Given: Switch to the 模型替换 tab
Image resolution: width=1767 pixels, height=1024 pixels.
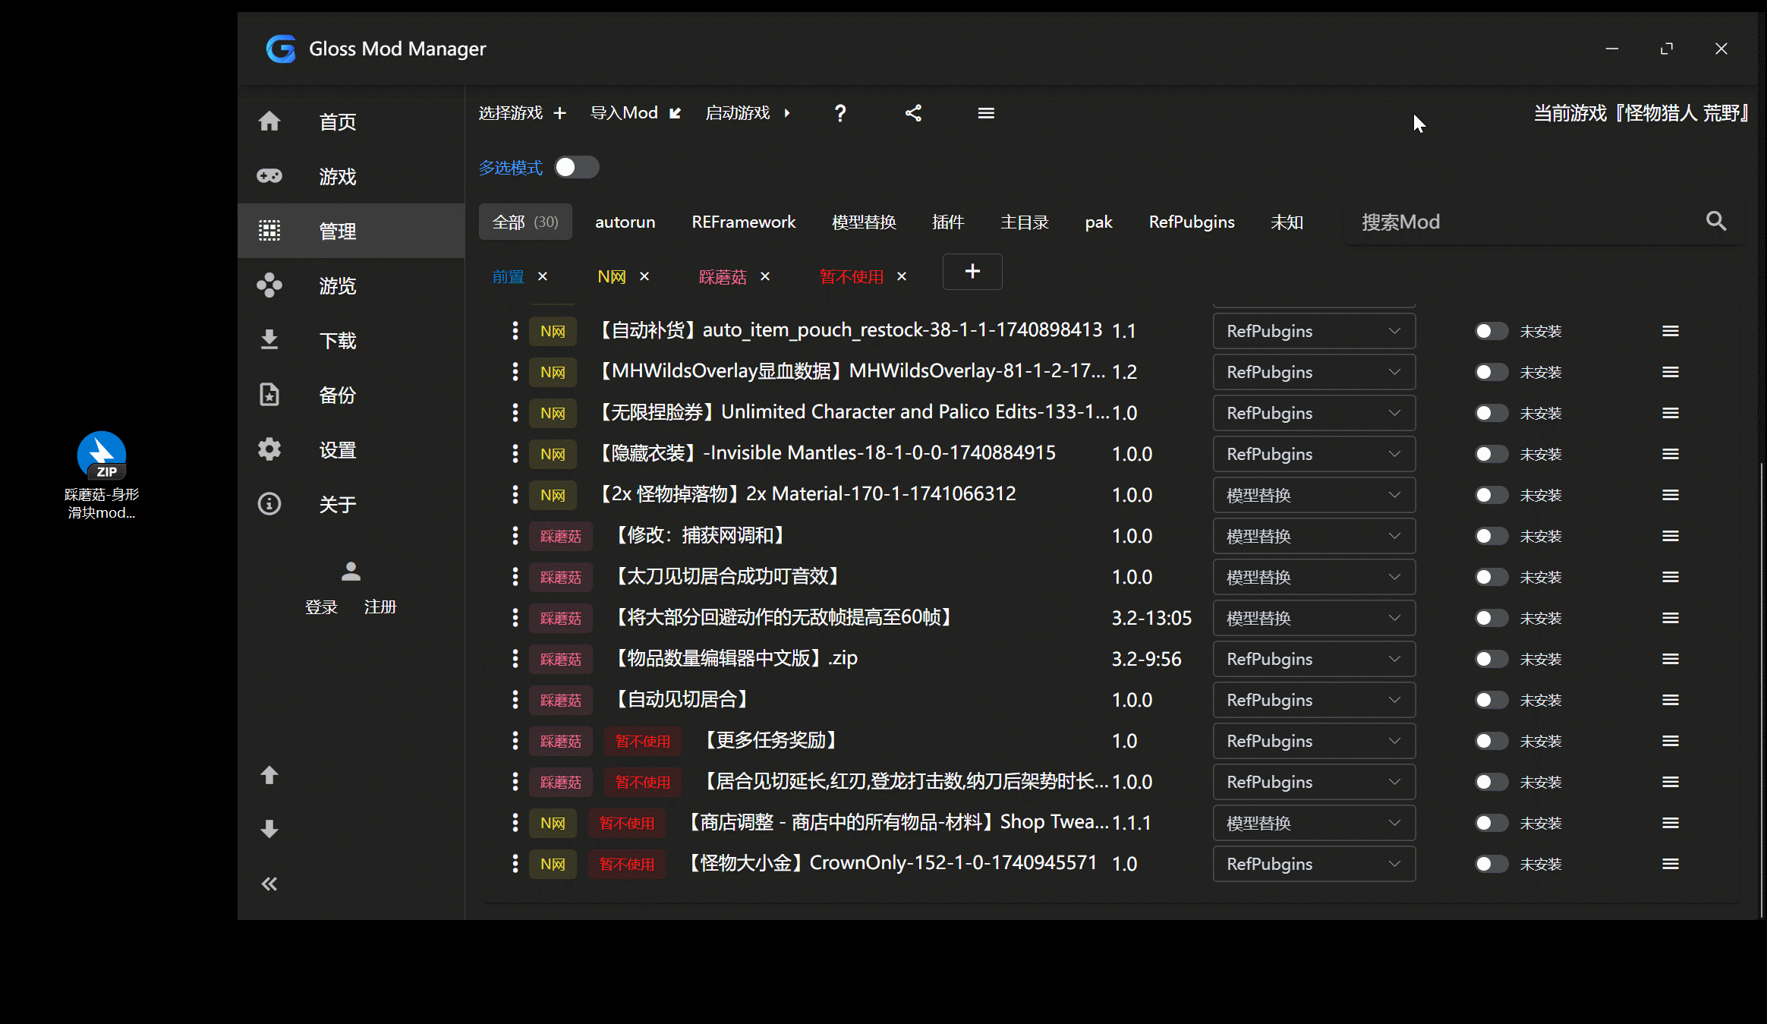Looking at the screenshot, I should pyautogui.click(x=864, y=222).
